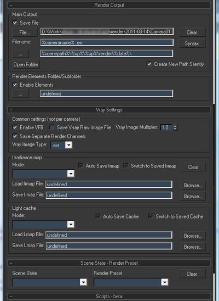Check Save V-ray Raw Image File
Image resolution: width=219 pixels, height=301 pixels.
pos(52,127)
